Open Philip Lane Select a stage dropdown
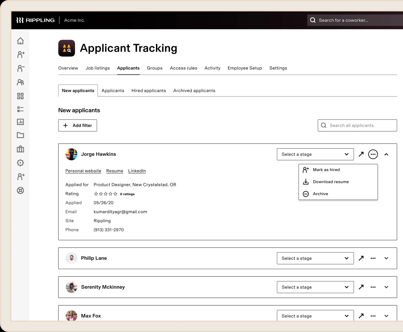The height and width of the screenshot is (332, 403). click(315, 258)
